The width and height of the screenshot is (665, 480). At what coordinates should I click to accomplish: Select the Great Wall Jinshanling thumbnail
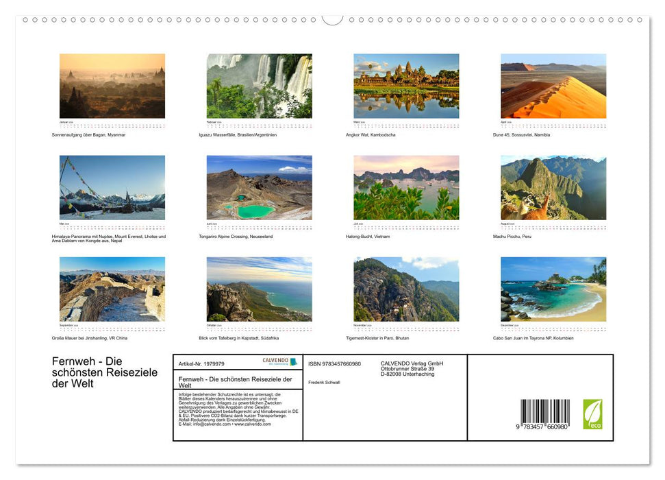click(x=112, y=289)
